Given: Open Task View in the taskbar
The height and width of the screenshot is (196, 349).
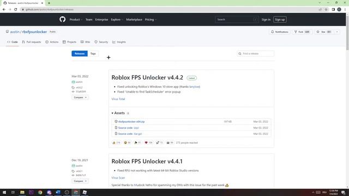Looking at the screenshot, I should [13, 192].
